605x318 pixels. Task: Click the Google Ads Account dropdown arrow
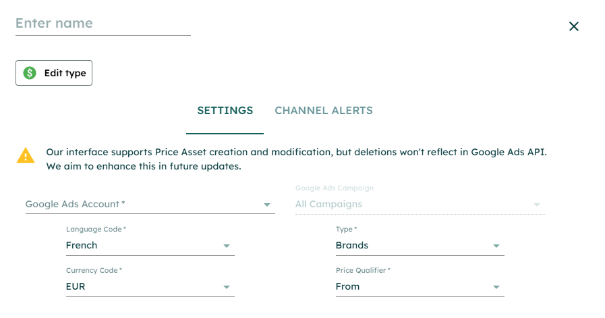[x=266, y=205]
